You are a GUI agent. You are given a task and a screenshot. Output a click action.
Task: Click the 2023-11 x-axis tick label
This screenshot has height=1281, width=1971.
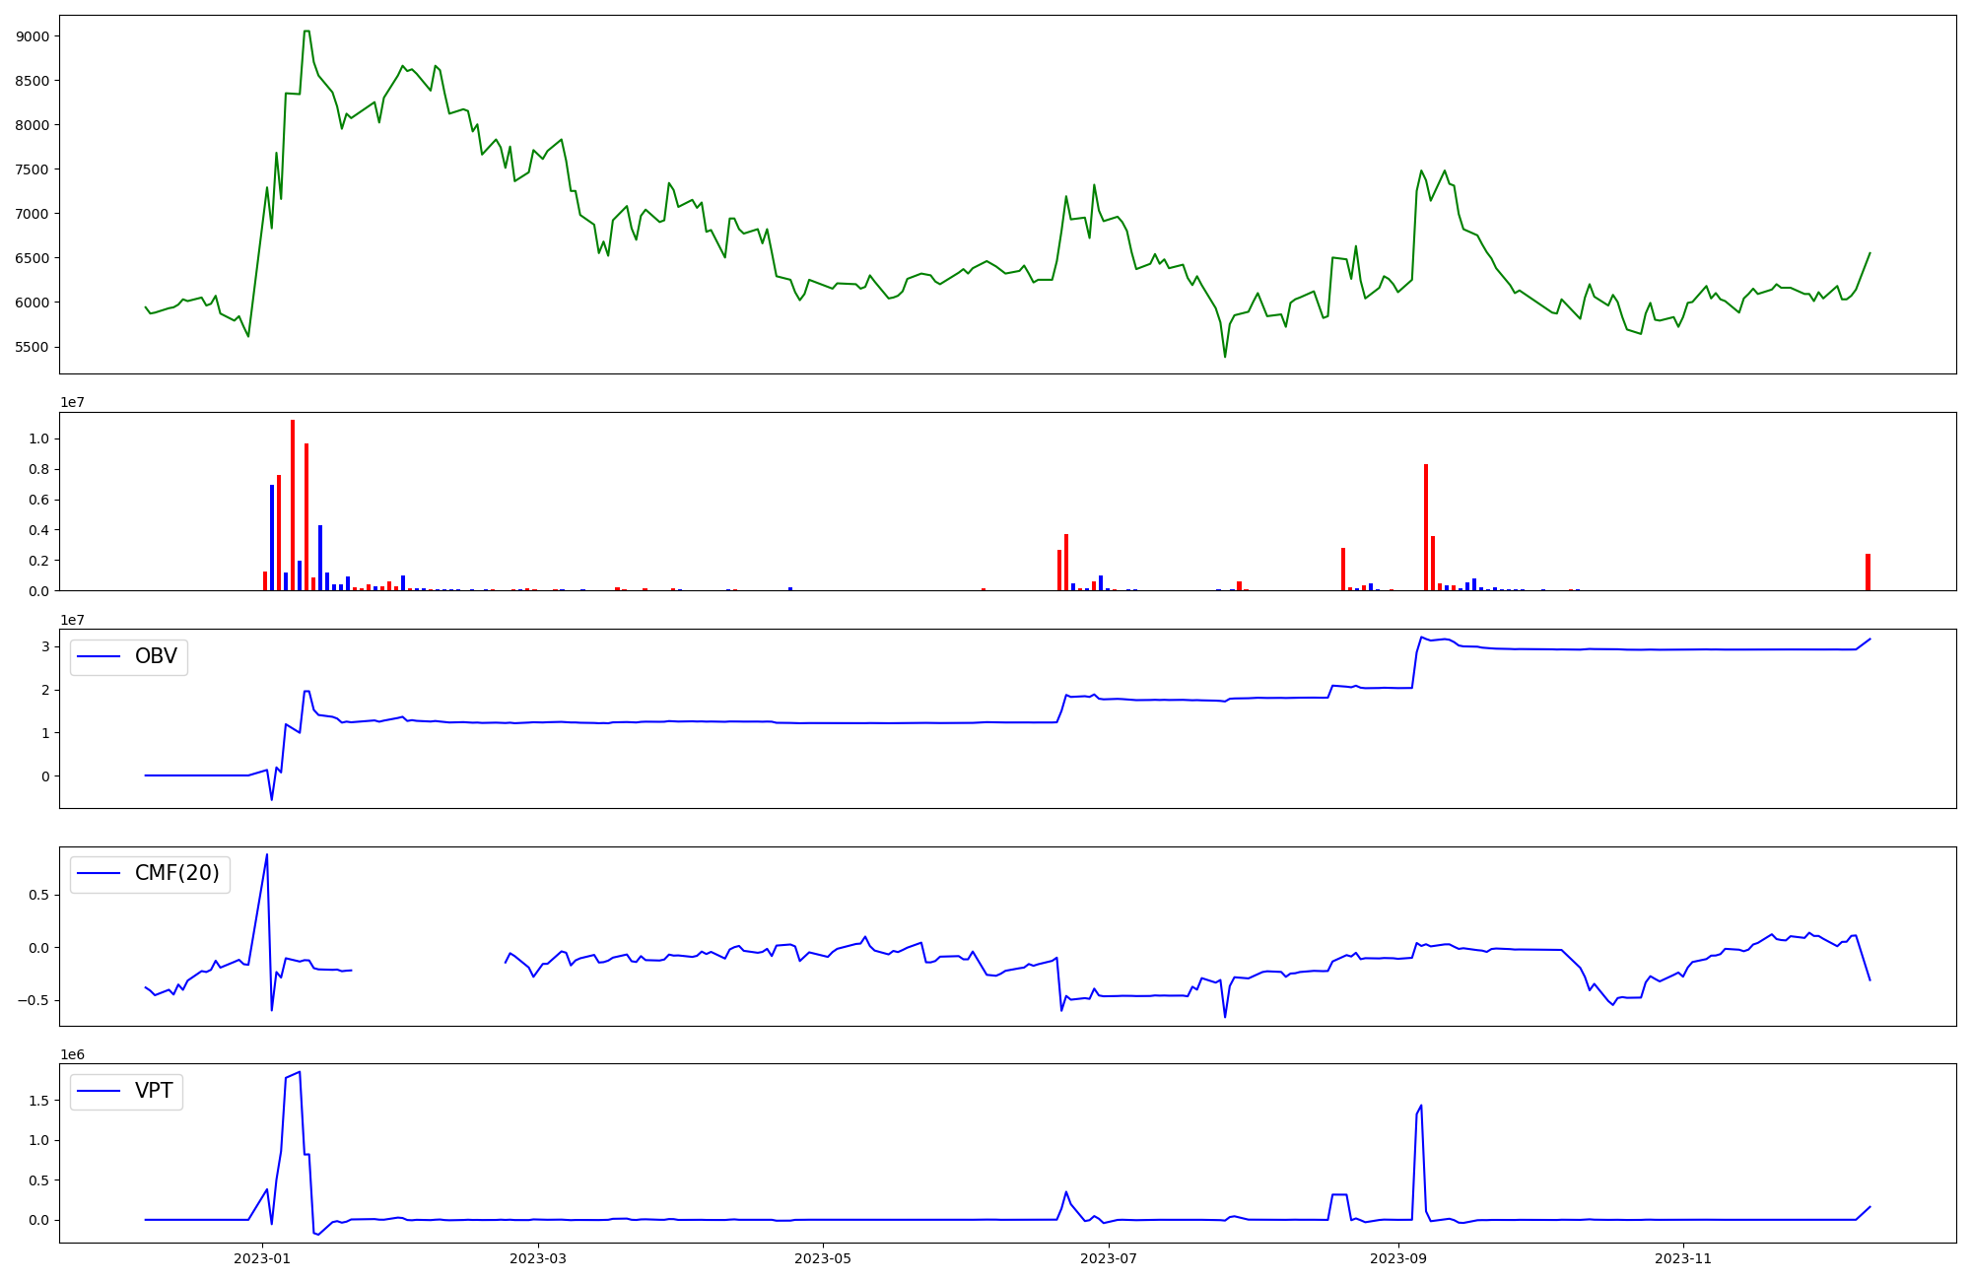pos(1682,1258)
